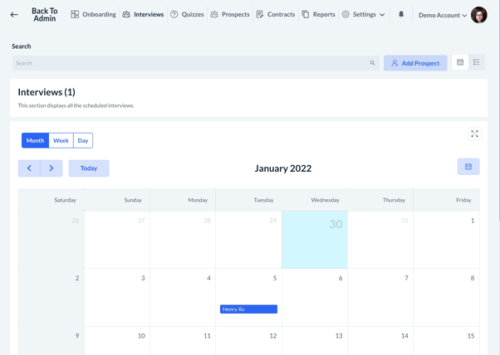Navigate to Contracts
Viewport: 500px width, 355px height.
(x=276, y=14)
